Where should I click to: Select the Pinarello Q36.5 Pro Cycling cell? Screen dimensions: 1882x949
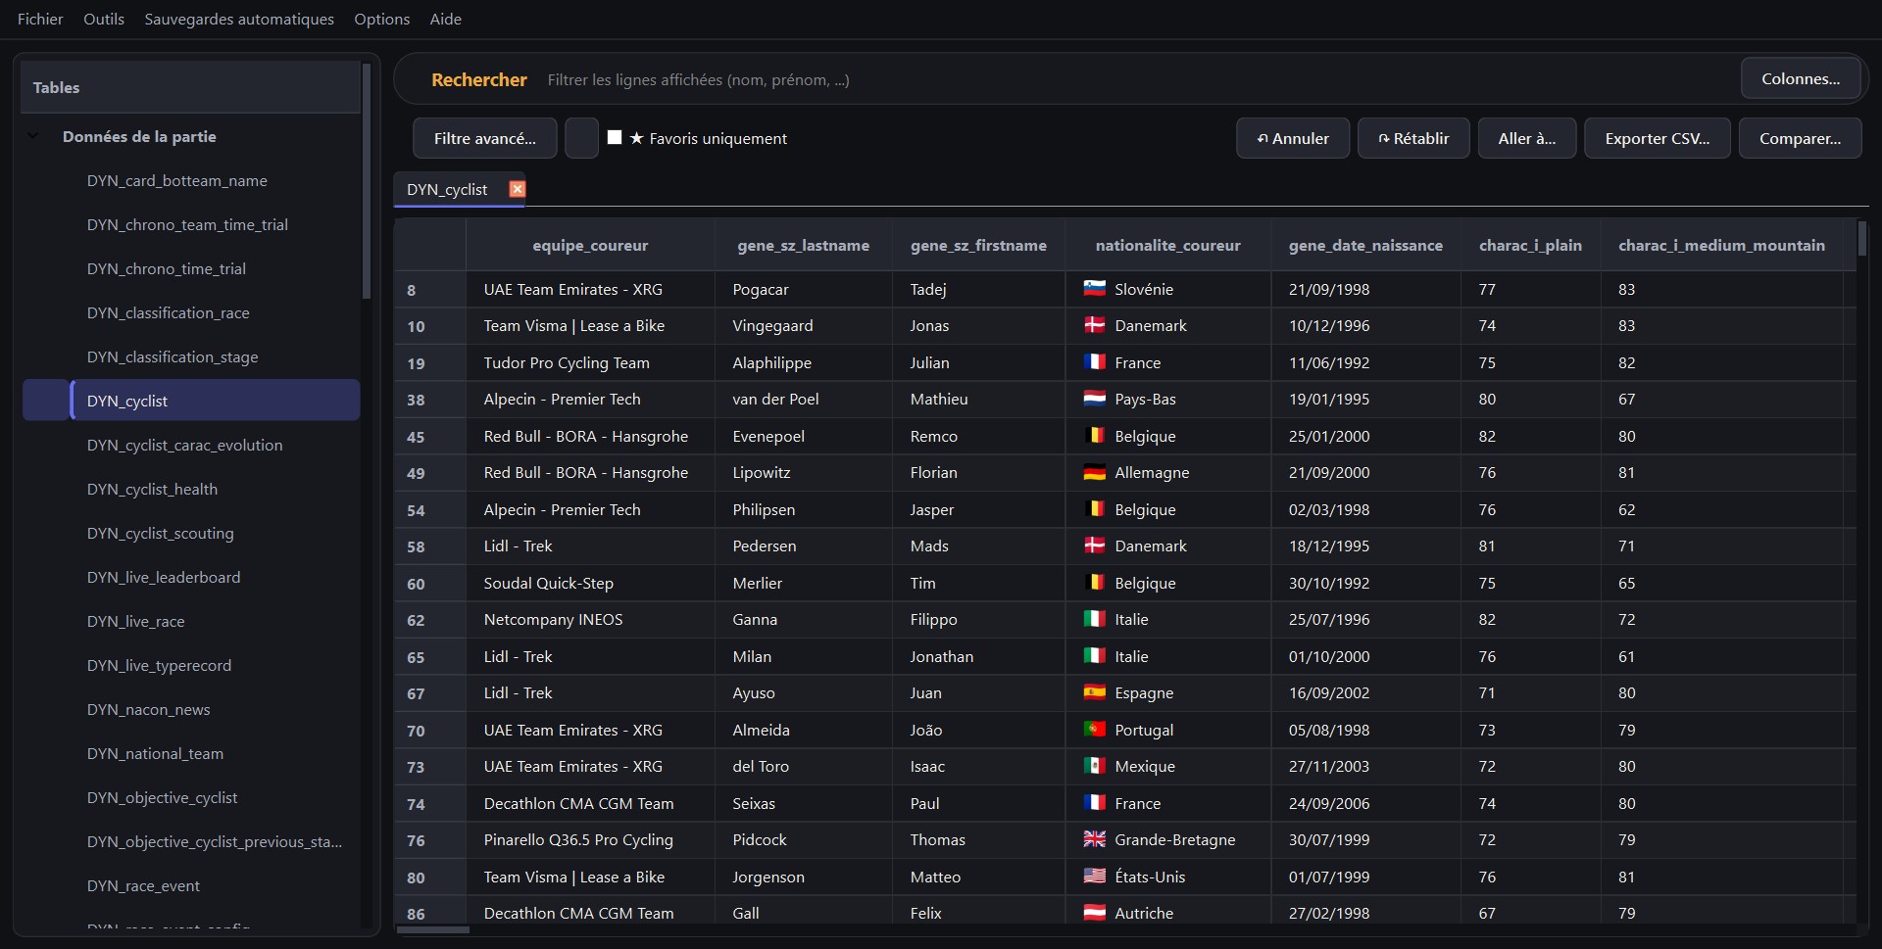pos(590,839)
